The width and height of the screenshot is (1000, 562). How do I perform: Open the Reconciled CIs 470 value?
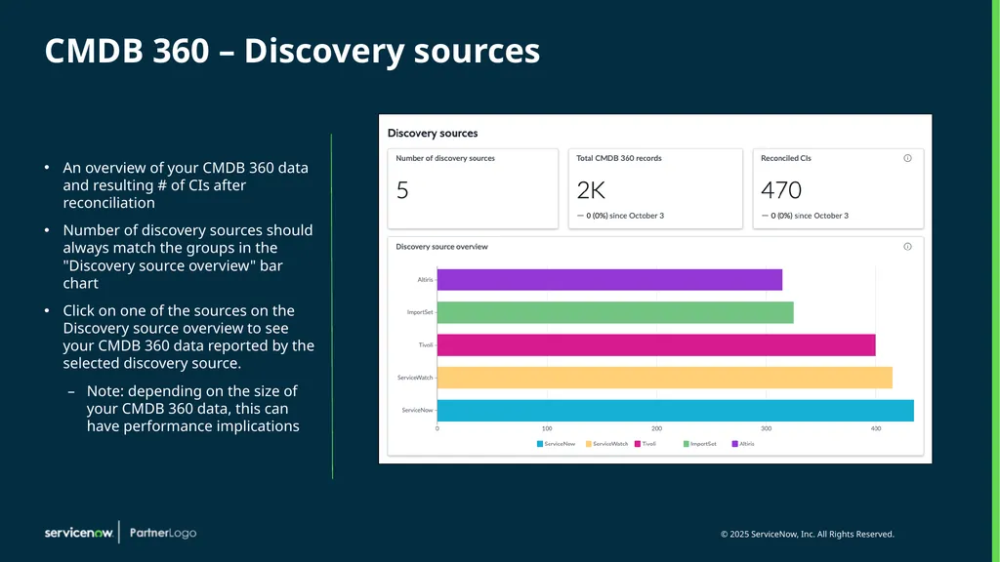click(781, 190)
